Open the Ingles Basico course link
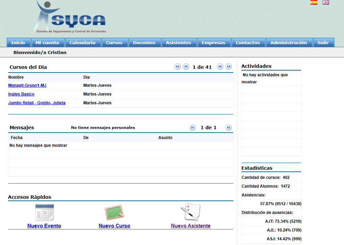This screenshot has width=344, height=245. click(21, 94)
